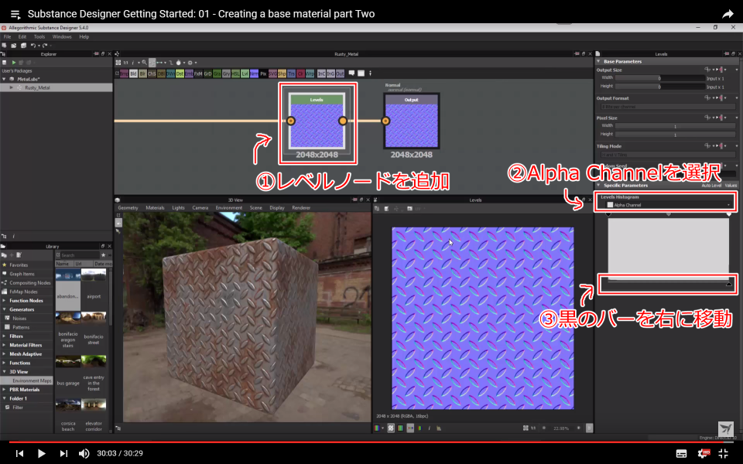Click the video progress bar

[371, 442]
